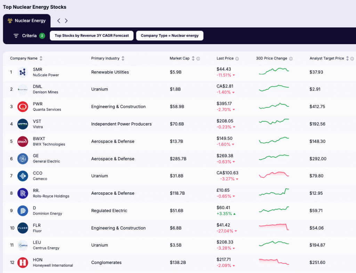Click the Rolls-Royce Holdings logo icon
356x273 pixels.
(23, 193)
